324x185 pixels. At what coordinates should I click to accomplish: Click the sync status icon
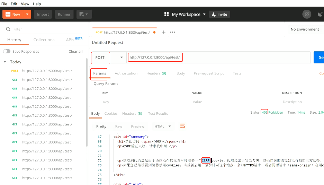click(307, 14)
